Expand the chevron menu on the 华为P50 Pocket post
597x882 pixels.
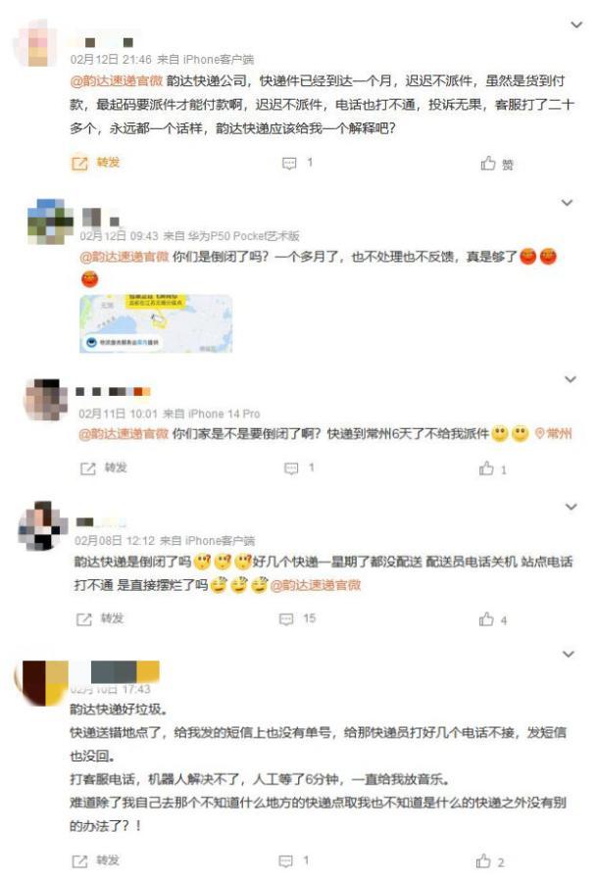point(568,203)
